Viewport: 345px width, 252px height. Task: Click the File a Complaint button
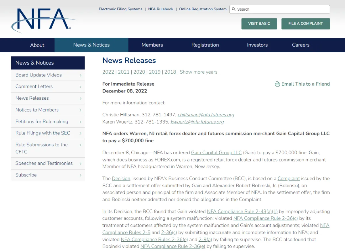point(306,24)
